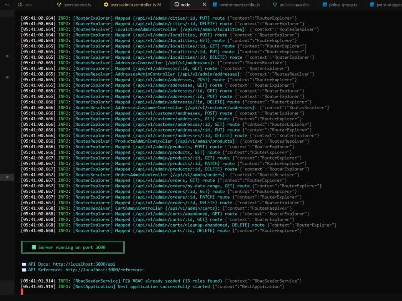Click customer/addresses POST route line
This screenshot has width=402, height=301.
click(x=162, y=113)
